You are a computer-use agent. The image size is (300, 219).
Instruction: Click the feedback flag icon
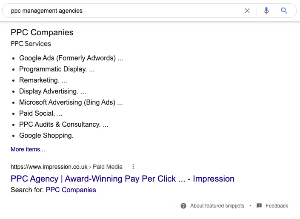coord(259,206)
